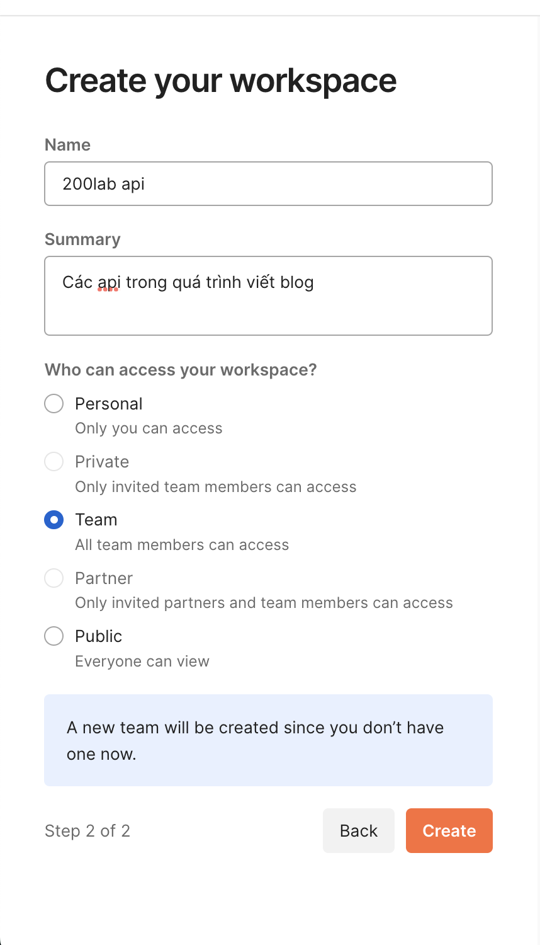
Task: Click "Only you can access" description
Action: point(149,428)
